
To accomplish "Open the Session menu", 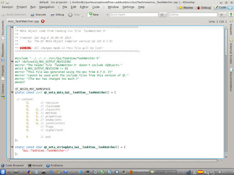I will click(7, 7).
